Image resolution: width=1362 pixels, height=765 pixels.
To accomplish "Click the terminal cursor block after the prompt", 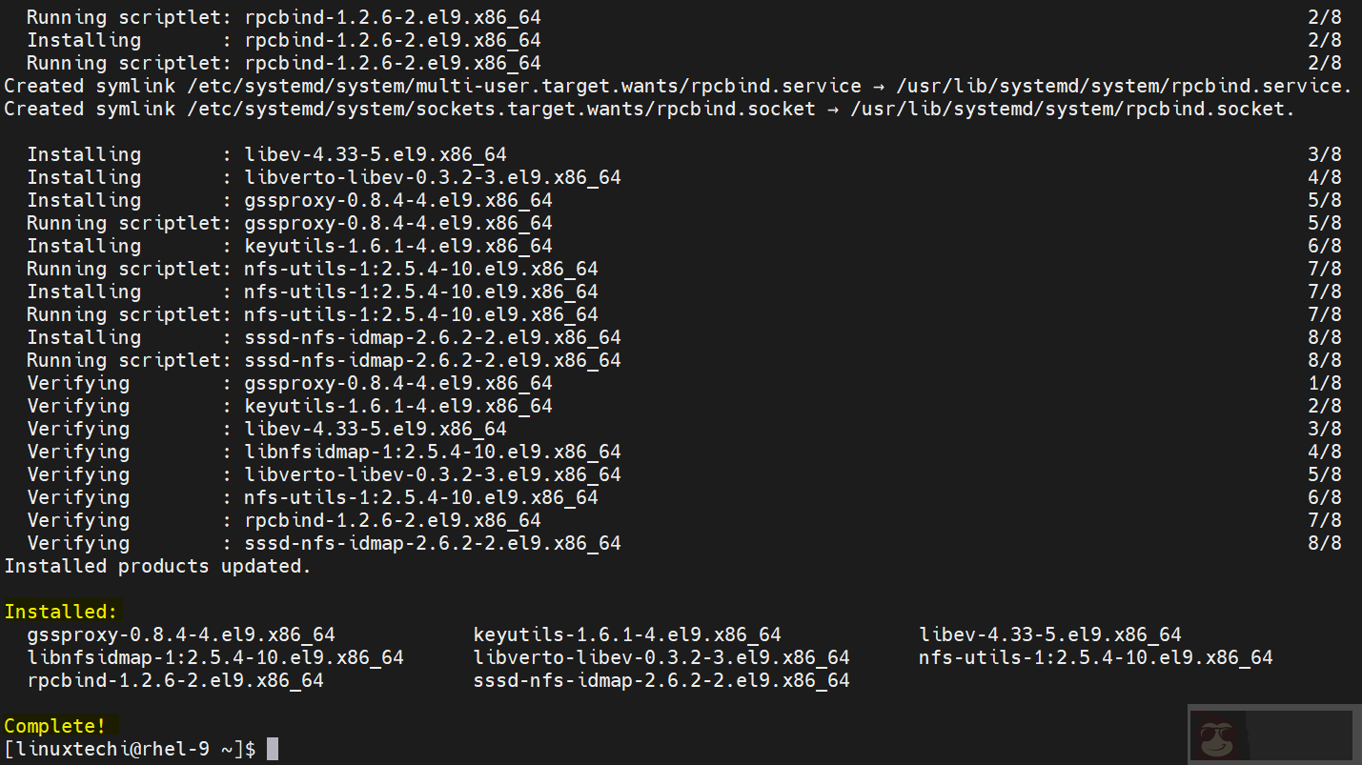I will pyautogui.click(x=273, y=749).
